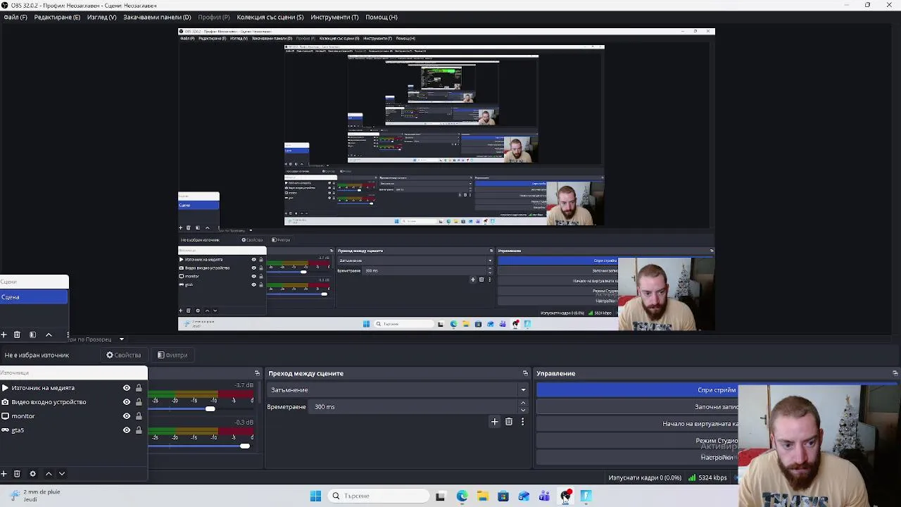Open the Windows Start menu
Image resolution: width=901 pixels, height=507 pixels.
point(315,496)
